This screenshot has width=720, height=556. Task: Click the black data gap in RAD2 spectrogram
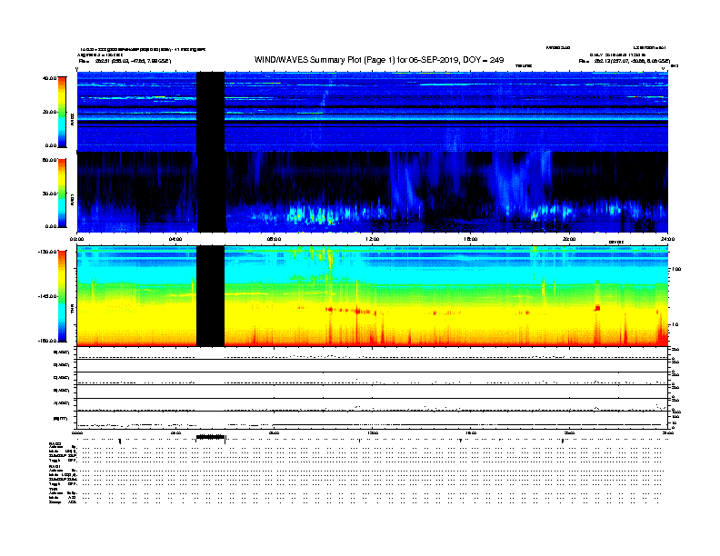point(210,112)
